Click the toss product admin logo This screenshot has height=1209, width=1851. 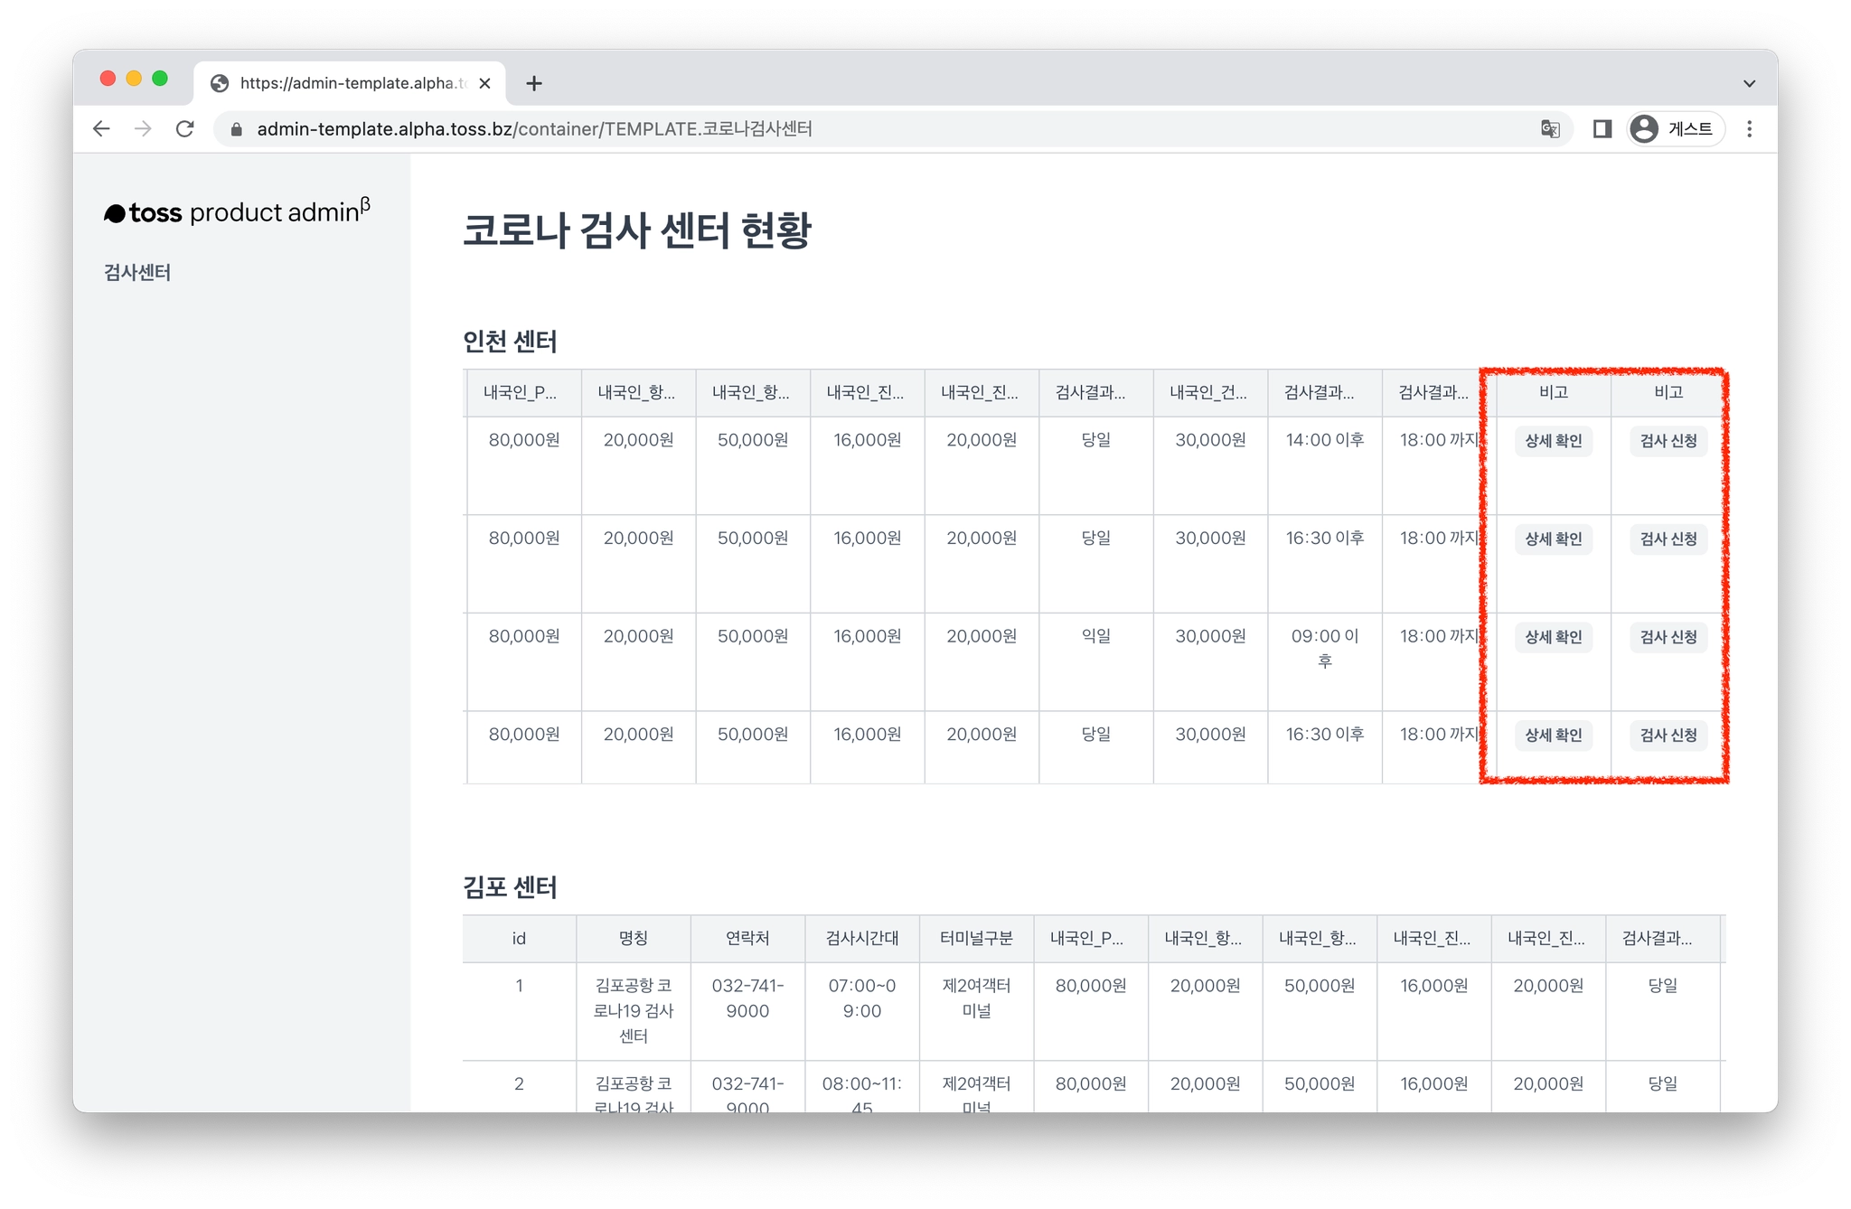point(237,212)
